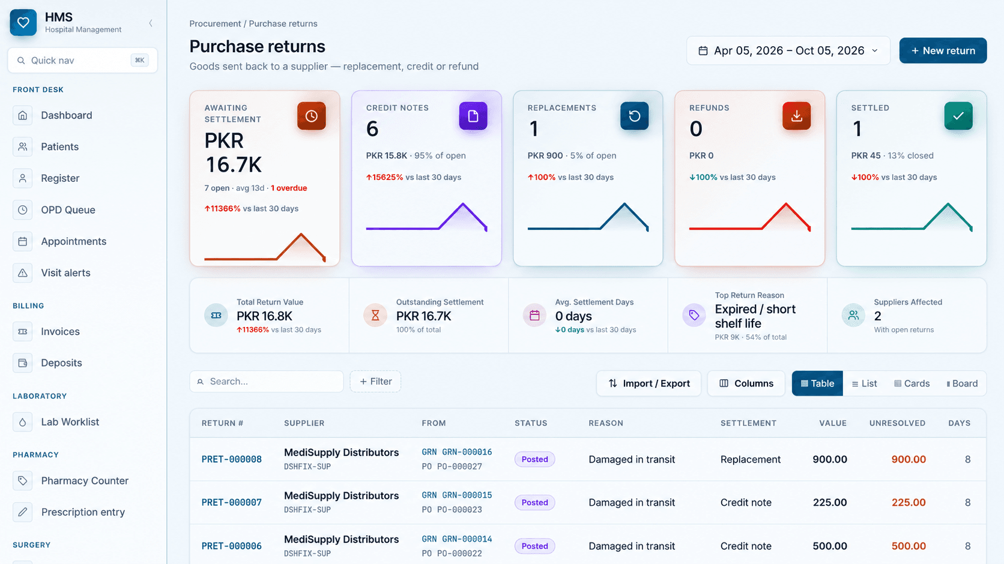
Task: Open the Import / Export menu
Action: pyautogui.click(x=649, y=383)
